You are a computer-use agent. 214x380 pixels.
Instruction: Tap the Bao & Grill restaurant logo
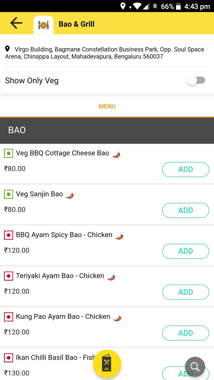(43, 25)
